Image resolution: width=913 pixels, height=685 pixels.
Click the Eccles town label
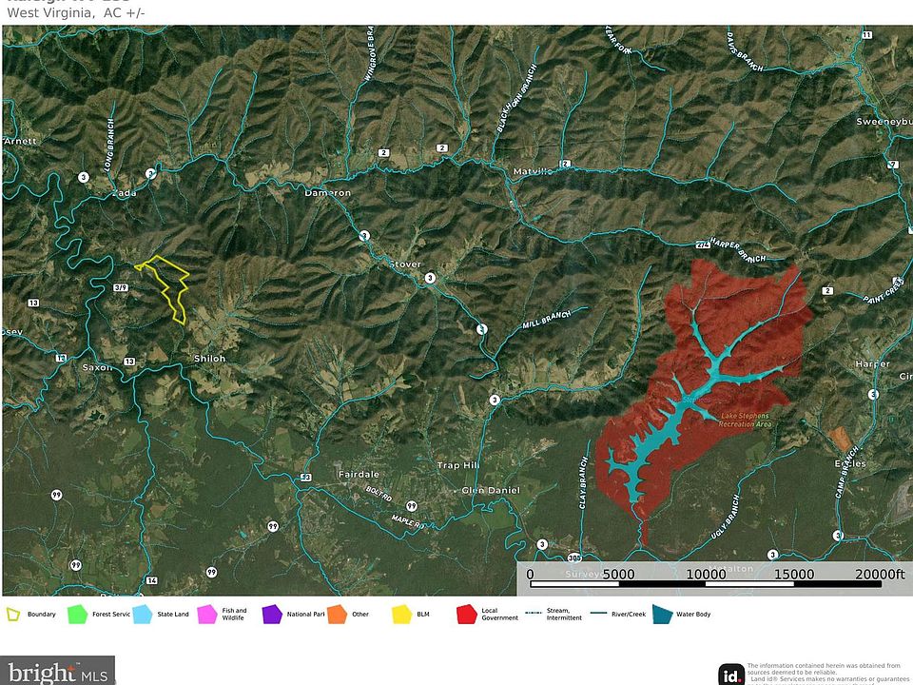coord(850,463)
